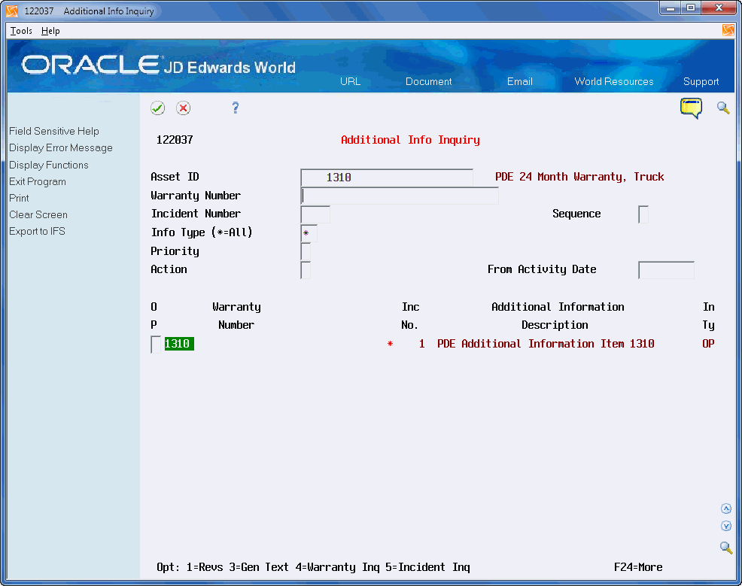The image size is (742, 586).
Task: Click the bottom-right magnifier icon
Action: pyautogui.click(x=726, y=548)
